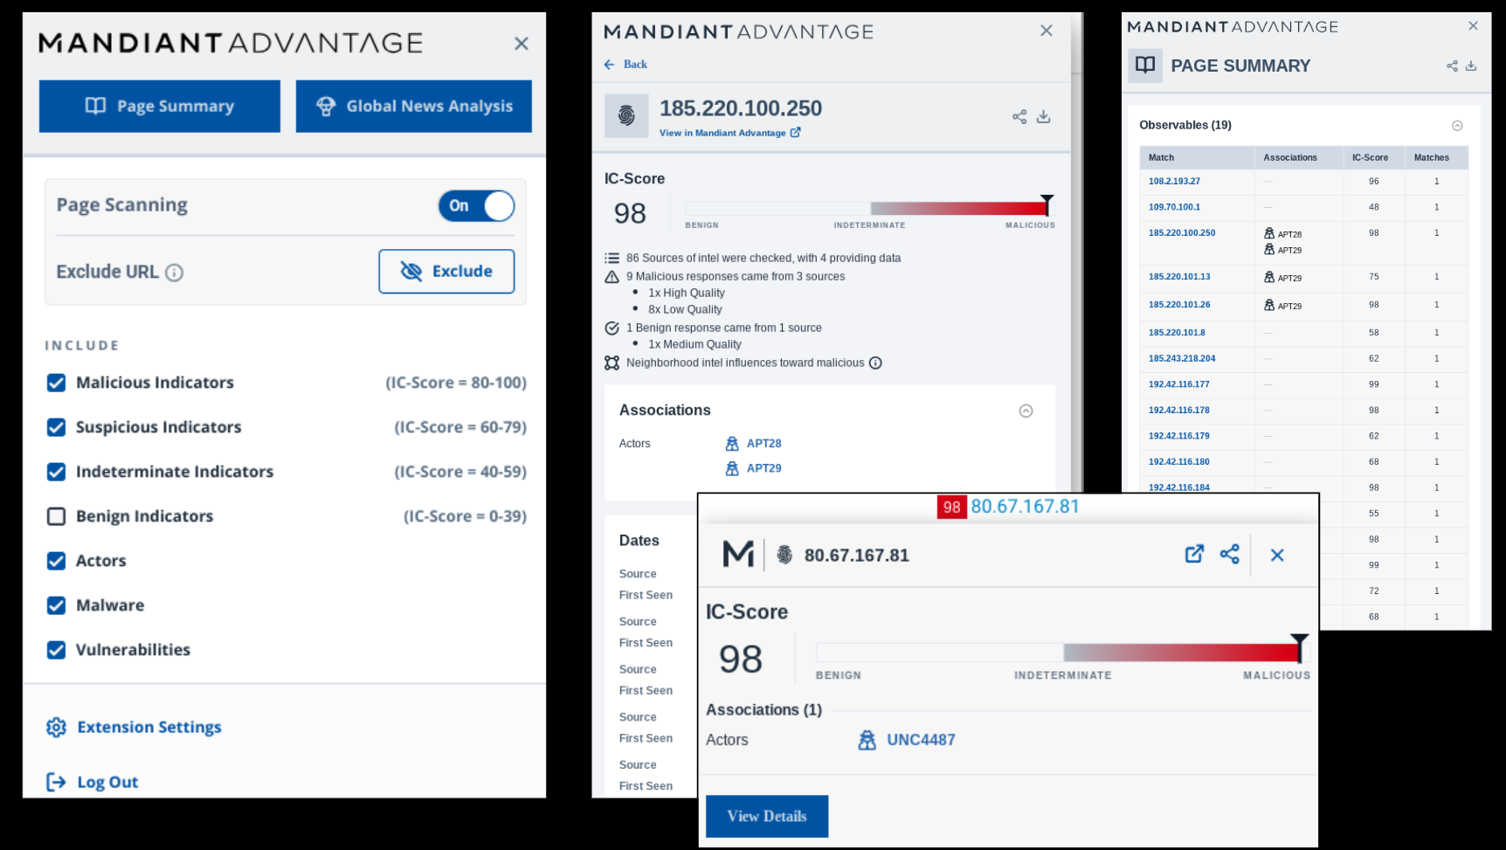The image size is (1506, 850).
Task: Click the neighborhood intel info icon
Action: pyautogui.click(x=876, y=363)
